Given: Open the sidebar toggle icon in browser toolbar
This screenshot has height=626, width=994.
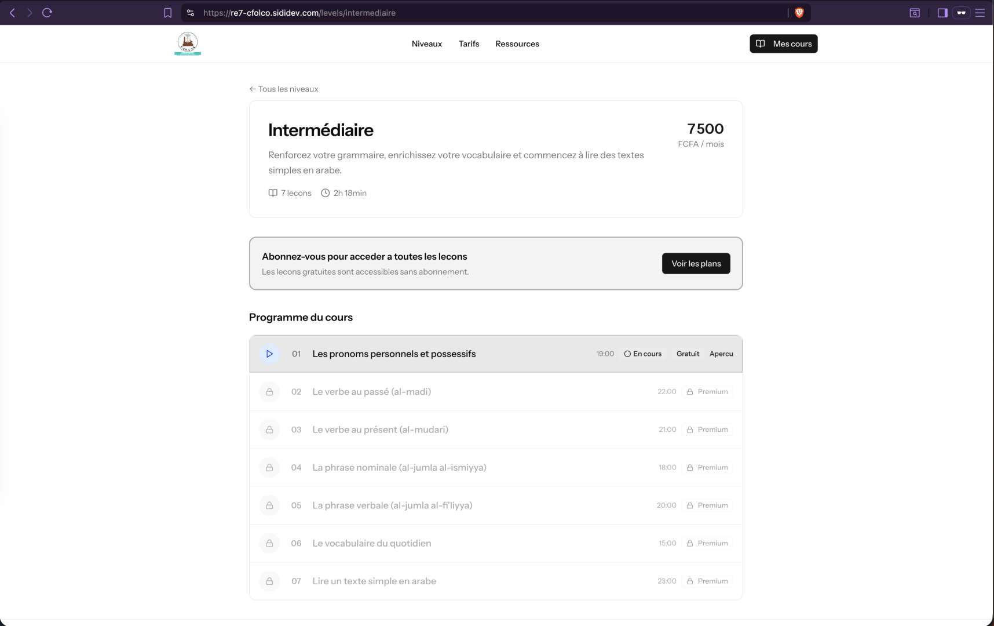Looking at the screenshot, I should pos(942,12).
